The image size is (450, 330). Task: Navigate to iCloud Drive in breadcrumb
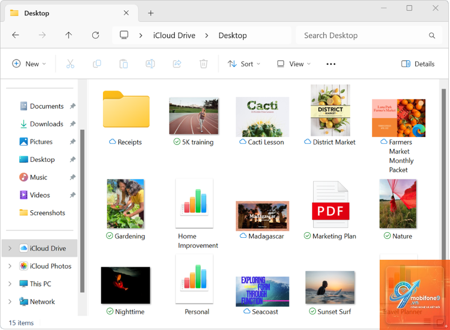click(x=174, y=35)
